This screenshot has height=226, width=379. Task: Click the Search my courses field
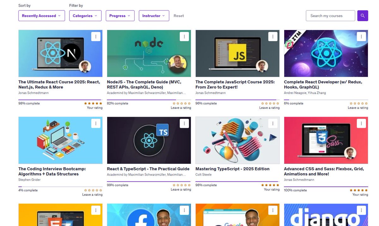pos(330,16)
